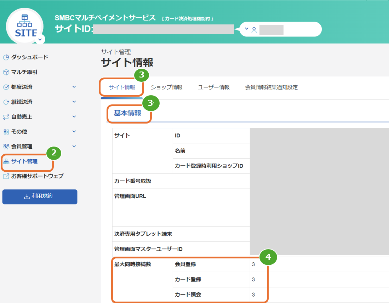This screenshot has width=389, height=303.
Task: Expand the 都度決済 chevron
Action: [74, 87]
